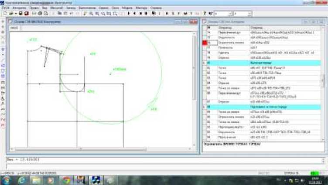Click the rectangle zoom area icon
Viewport: 328px width, 185px height.
115,13
